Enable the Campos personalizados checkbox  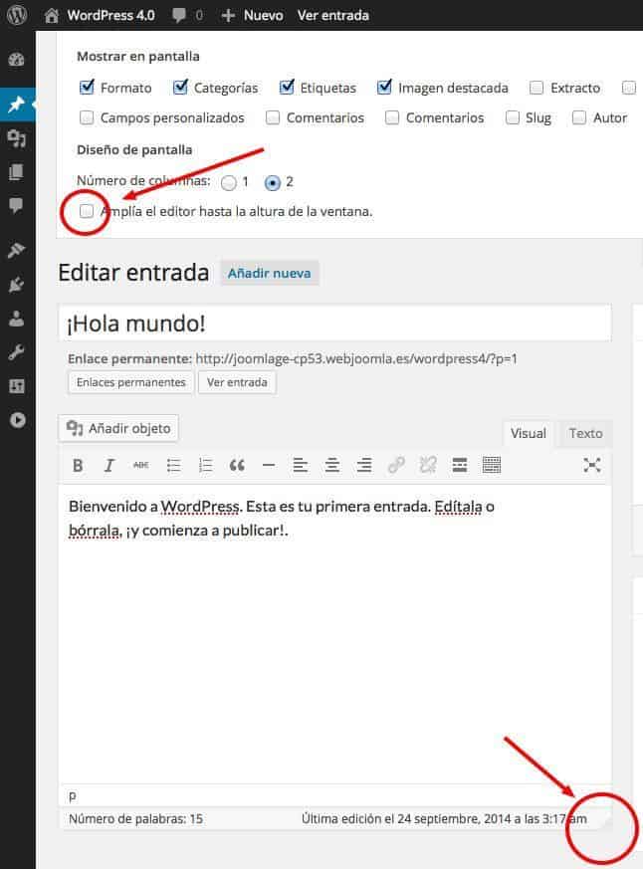87,117
